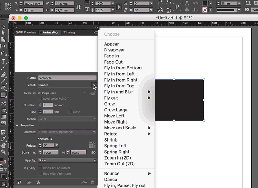Open the Animation panel flyout menu

tap(95, 32)
